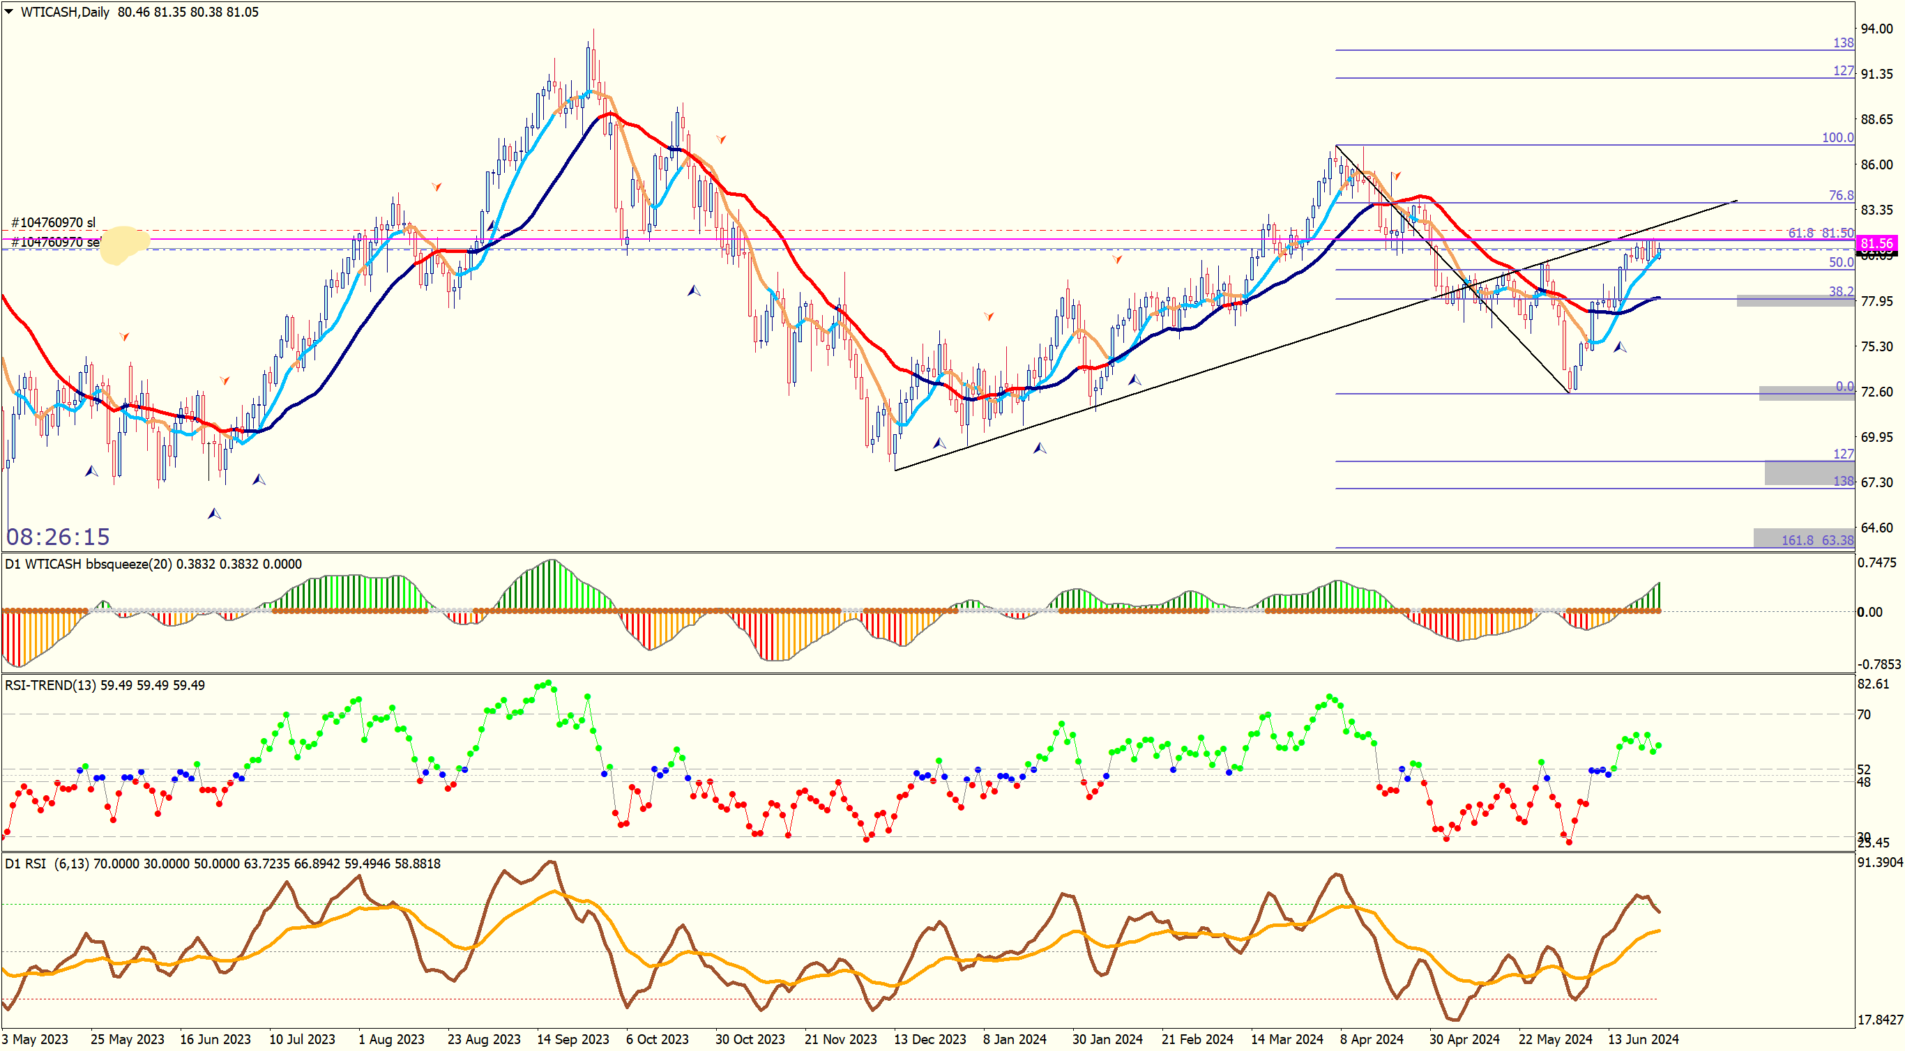Click the blue up-arrow below the mid-December 2023 low
This screenshot has height=1051, width=1905.
(x=939, y=443)
